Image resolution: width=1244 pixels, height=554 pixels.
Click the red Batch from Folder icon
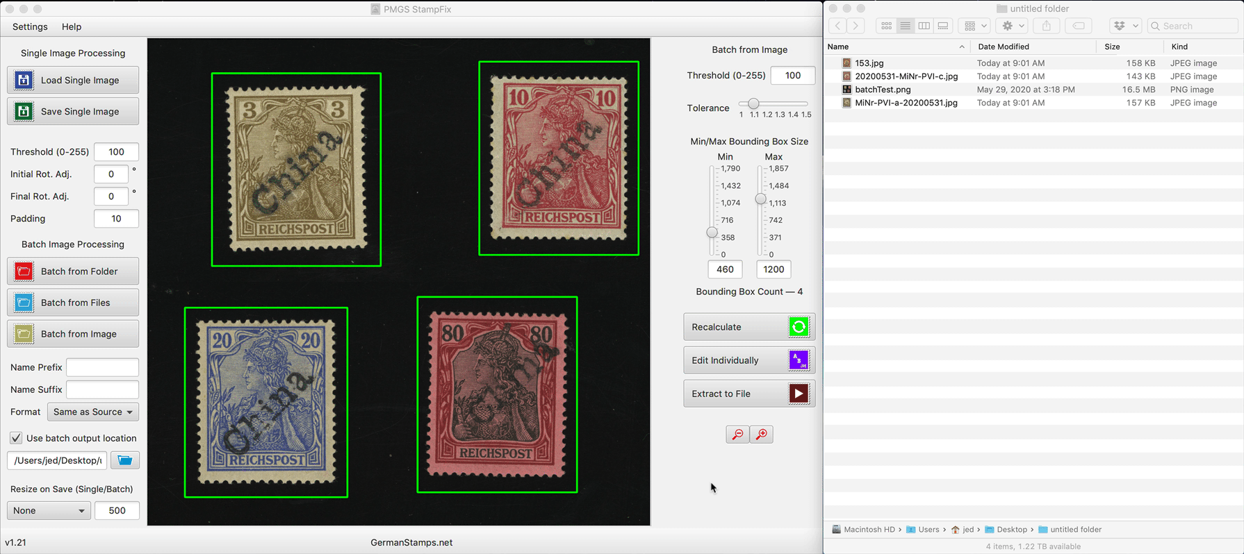pos(24,271)
